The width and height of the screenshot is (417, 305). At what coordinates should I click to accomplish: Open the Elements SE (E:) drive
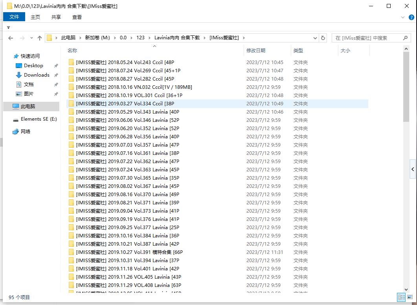pos(39,119)
